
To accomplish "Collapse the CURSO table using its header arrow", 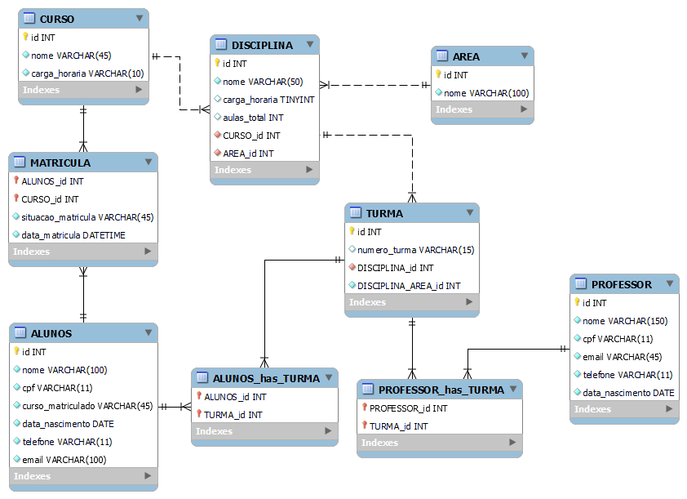I will coord(138,18).
